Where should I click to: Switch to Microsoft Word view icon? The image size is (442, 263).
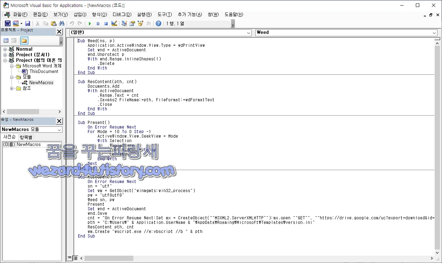pyautogui.click(x=7, y=23)
